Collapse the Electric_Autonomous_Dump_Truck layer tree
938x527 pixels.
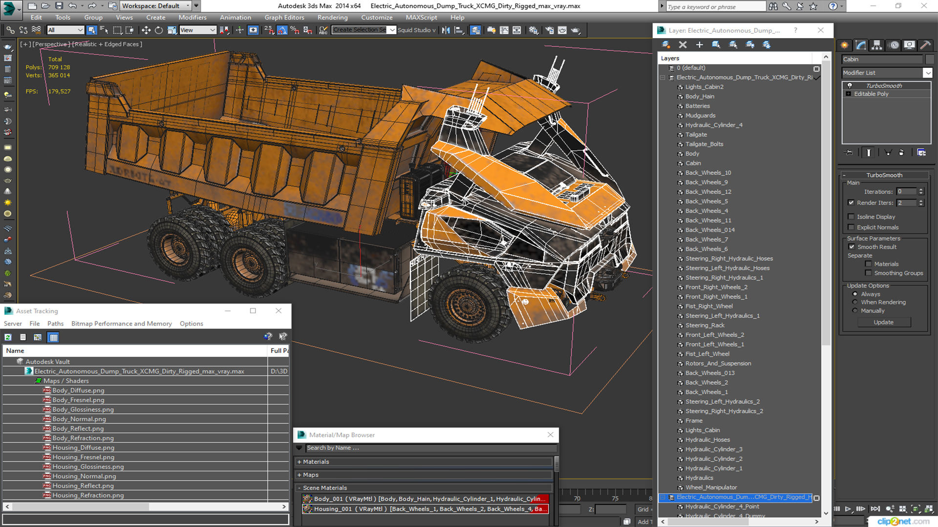pyautogui.click(x=663, y=78)
